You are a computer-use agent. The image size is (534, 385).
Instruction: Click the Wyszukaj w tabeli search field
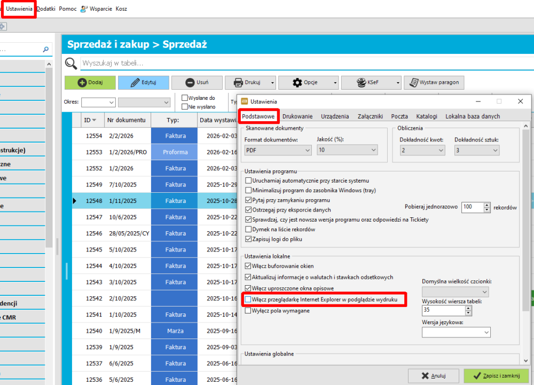point(304,64)
